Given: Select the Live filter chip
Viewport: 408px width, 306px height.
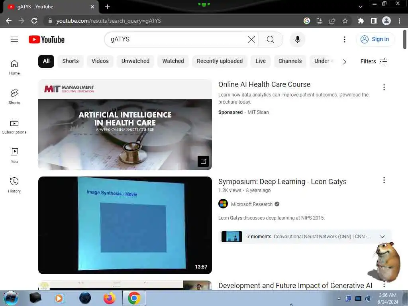Looking at the screenshot, I should pyautogui.click(x=261, y=61).
